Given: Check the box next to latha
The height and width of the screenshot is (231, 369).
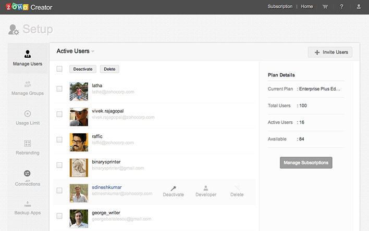Looking at the screenshot, I should 59,89.
